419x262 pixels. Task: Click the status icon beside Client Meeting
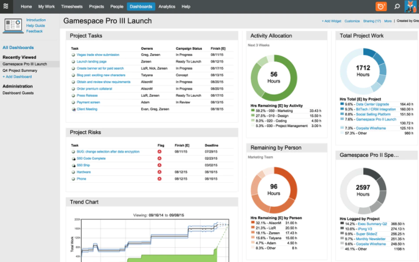pos(73,109)
